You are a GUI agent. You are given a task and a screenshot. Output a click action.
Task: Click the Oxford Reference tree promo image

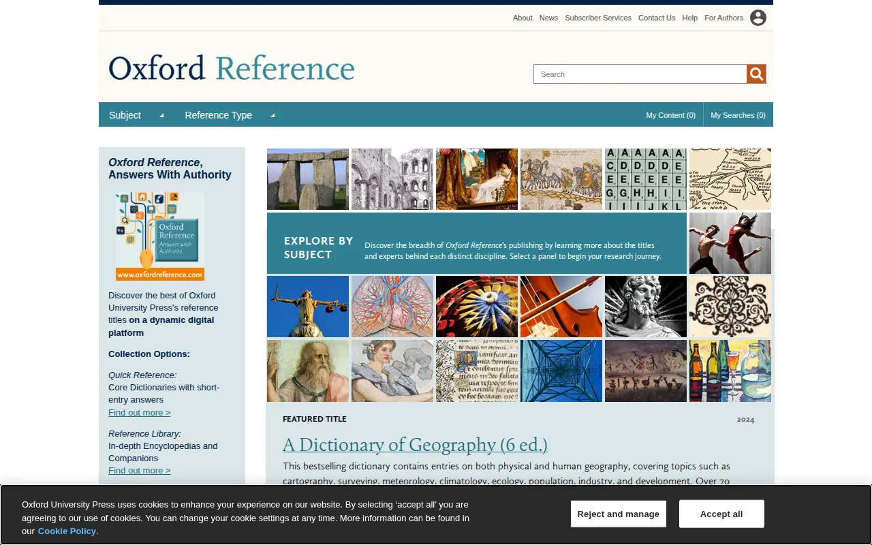[160, 236]
